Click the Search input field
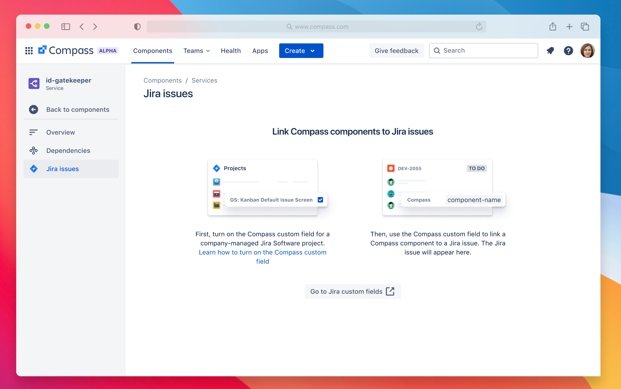621x389 pixels. 483,51
